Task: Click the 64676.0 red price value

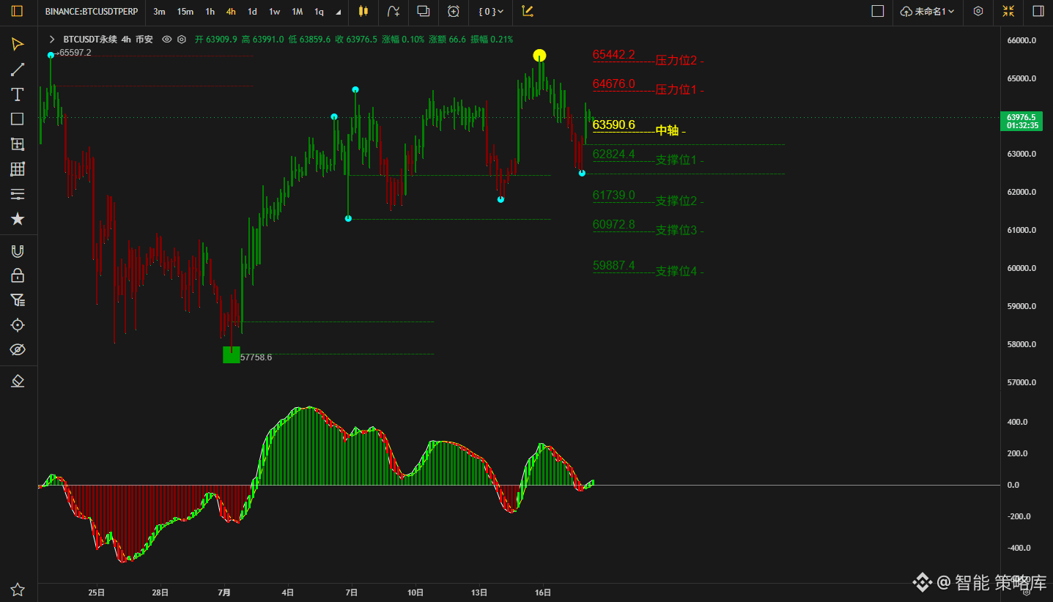Action: [614, 84]
